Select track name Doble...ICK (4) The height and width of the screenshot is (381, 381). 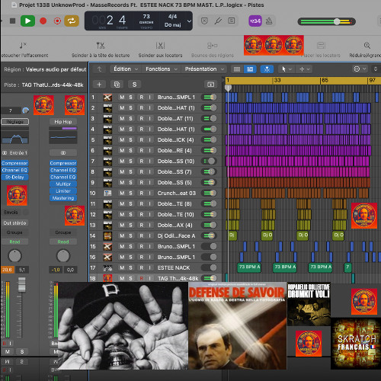click(175, 139)
